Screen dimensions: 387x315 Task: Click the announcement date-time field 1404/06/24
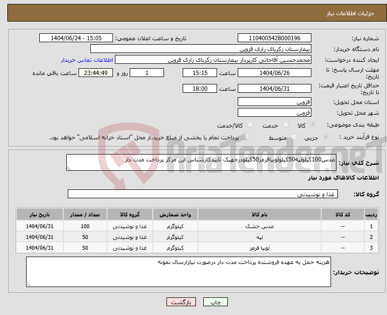[76, 38]
